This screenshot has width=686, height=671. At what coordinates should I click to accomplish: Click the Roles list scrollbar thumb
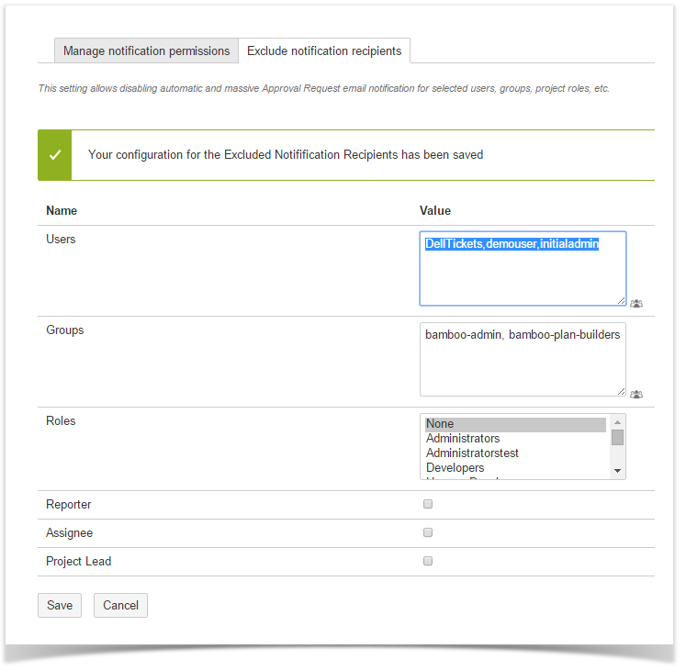(x=618, y=438)
